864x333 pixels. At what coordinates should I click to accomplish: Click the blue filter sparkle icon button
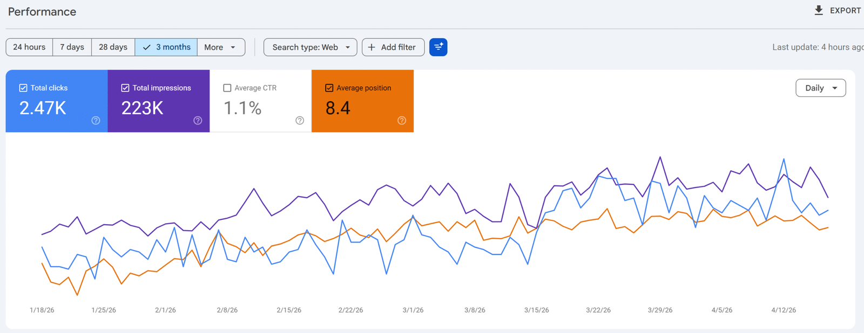(438, 47)
